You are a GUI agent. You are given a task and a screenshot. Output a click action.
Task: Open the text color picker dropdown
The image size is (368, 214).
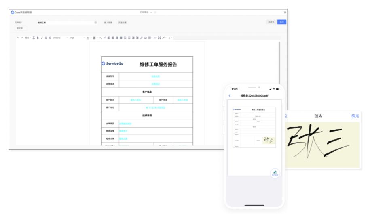88,38
